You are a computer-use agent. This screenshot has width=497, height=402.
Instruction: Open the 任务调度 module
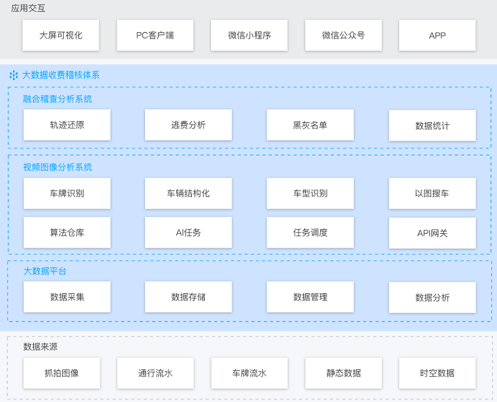pos(310,233)
